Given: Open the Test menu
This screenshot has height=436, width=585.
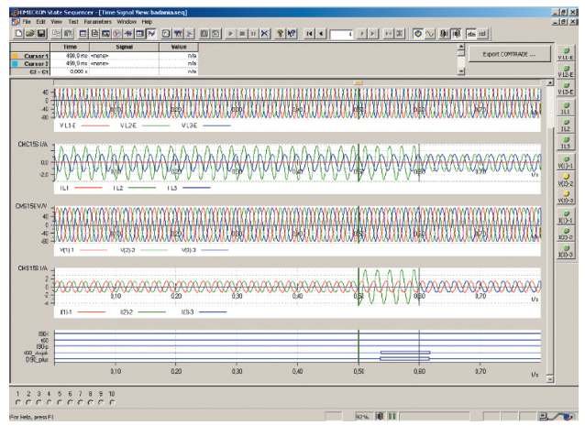Looking at the screenshot, I should [73, 22].
